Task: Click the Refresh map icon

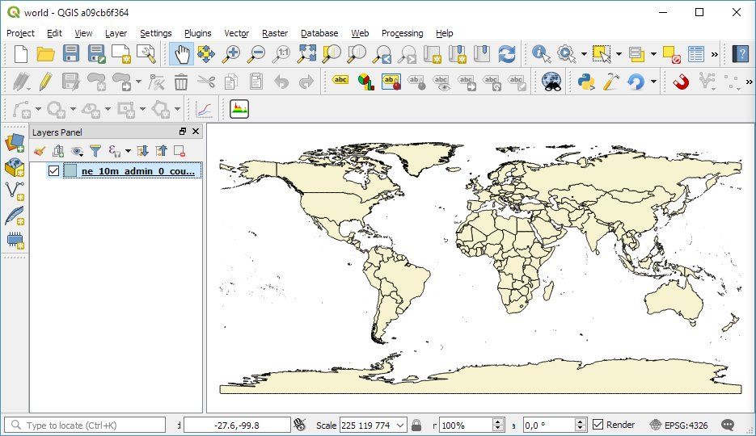Action: [x=507, y=54]
